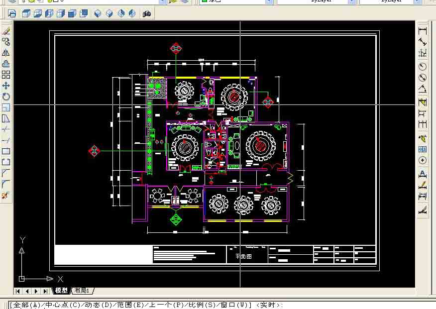Viewport: 436px width, 309px height.
Task: Switch to Front view
Action: coord(72,13)
